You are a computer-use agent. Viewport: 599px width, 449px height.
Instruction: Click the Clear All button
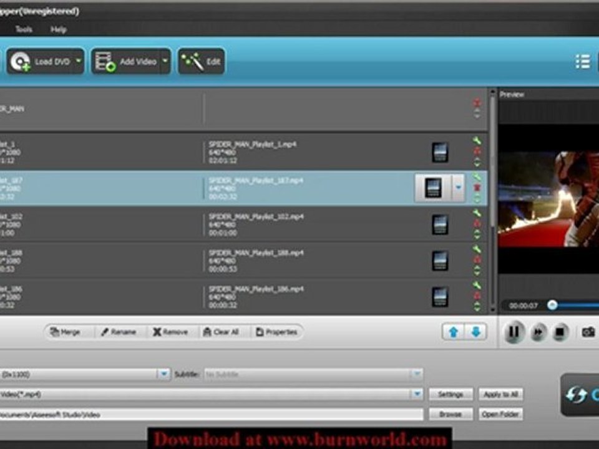[221, 332]
